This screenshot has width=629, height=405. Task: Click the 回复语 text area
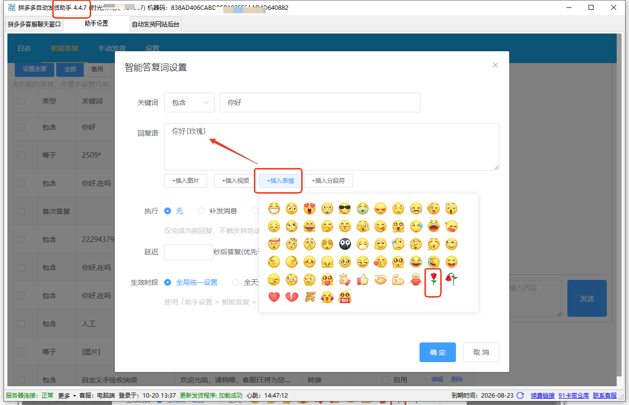(x=332, y=147)
